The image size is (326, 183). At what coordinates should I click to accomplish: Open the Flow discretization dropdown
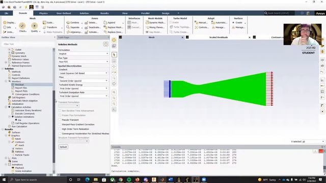84,81
